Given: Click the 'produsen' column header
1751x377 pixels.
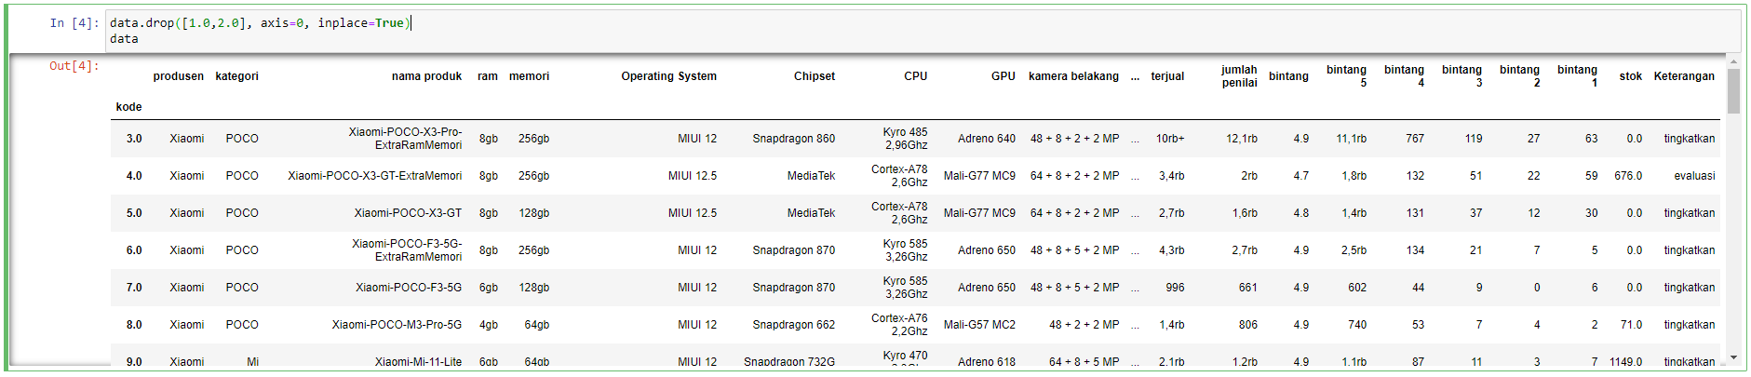Looking at the screenshot, I should [x=179, y=76].
